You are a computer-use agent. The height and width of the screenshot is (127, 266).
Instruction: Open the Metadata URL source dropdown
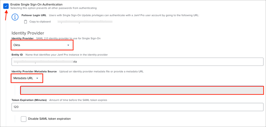(27, 78)
